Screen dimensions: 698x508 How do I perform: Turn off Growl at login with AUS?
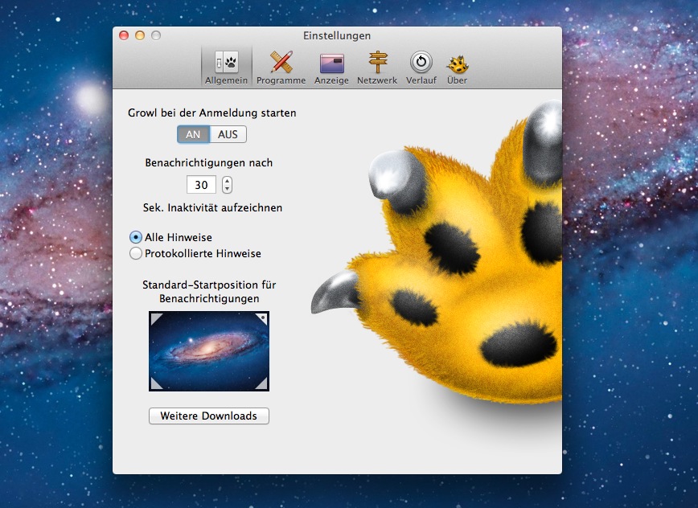(x=228, y=134)
